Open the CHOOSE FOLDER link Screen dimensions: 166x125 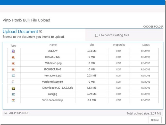coord(153,27)
